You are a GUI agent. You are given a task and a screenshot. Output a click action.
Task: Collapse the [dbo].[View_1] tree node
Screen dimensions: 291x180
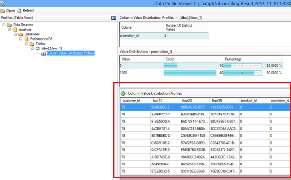pos(32,49)
